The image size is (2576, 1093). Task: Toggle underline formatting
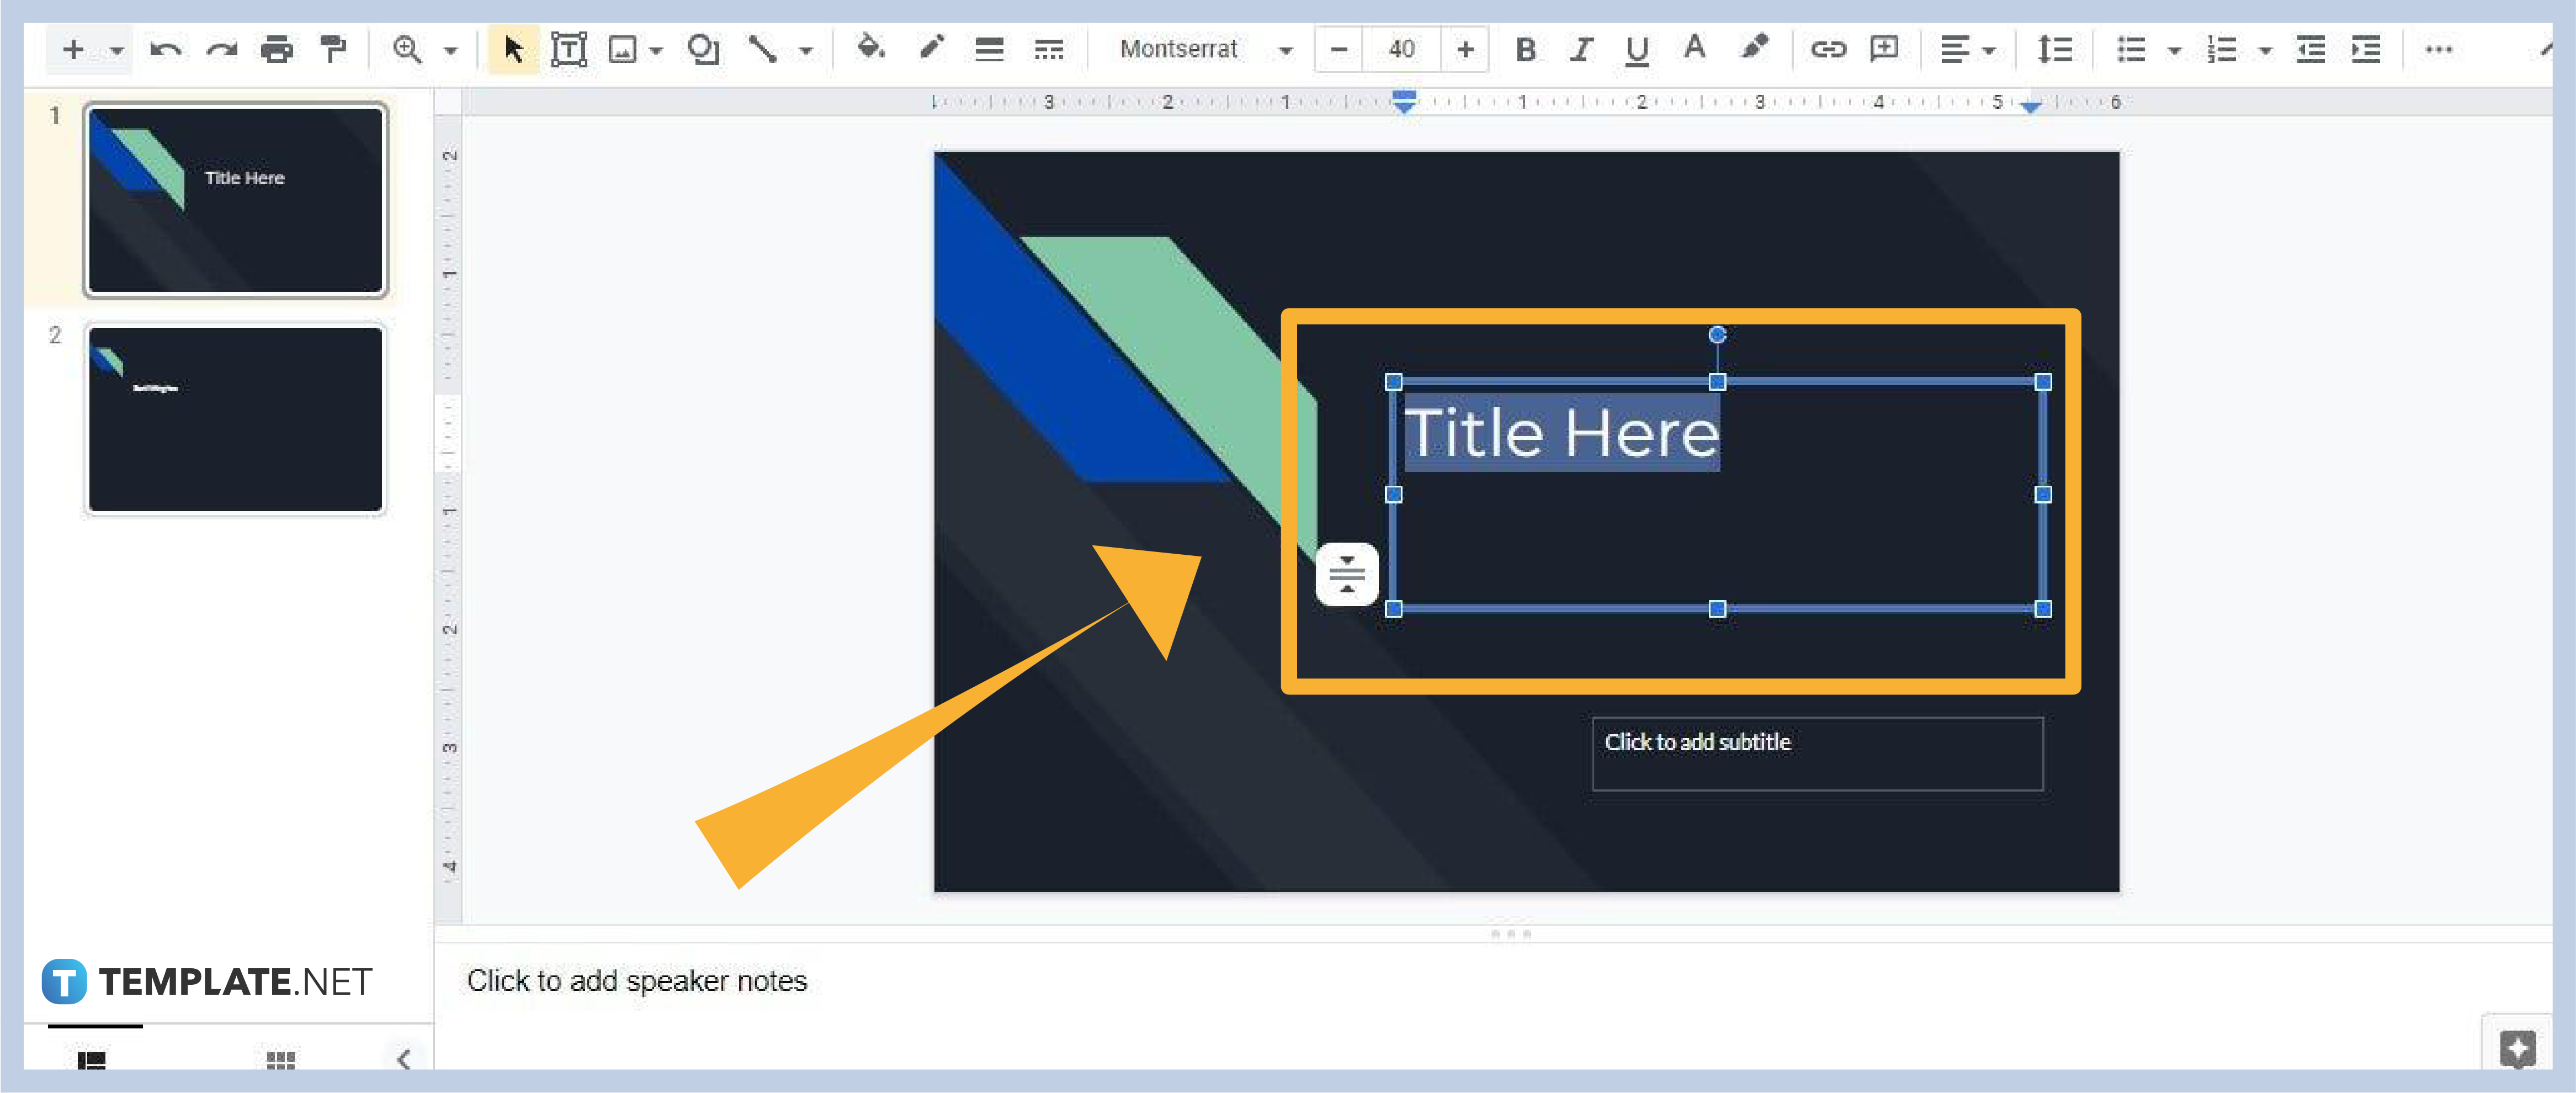pos(1636,48)
